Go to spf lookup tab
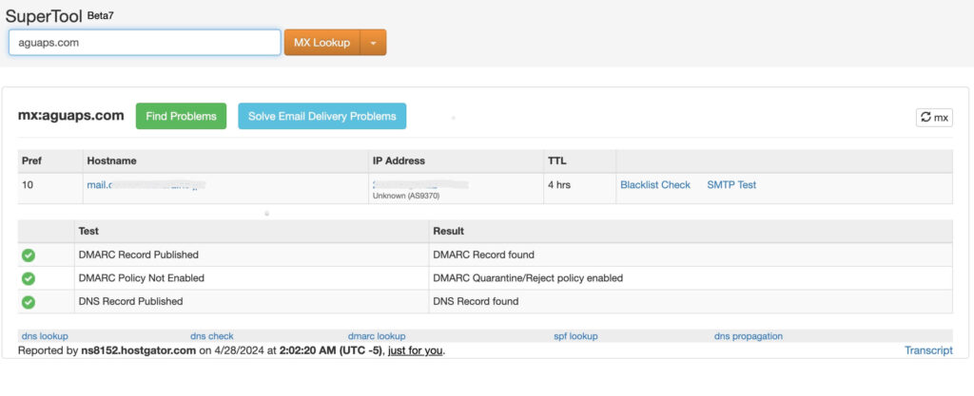 click(x=575, y=336)
